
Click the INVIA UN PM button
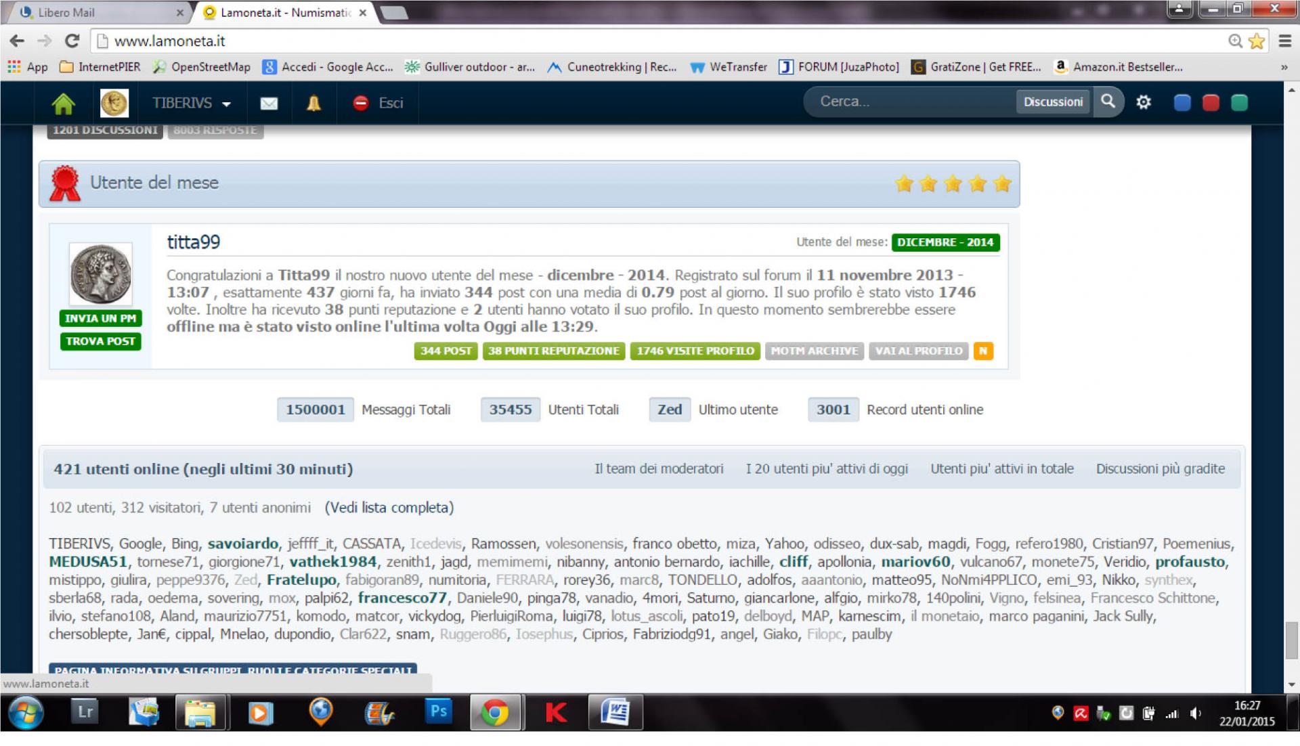pos(100,318)
